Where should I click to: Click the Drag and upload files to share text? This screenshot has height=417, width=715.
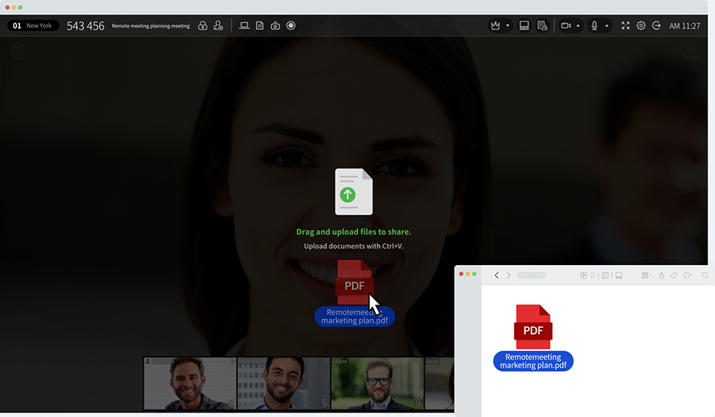[x=353, y=232]
